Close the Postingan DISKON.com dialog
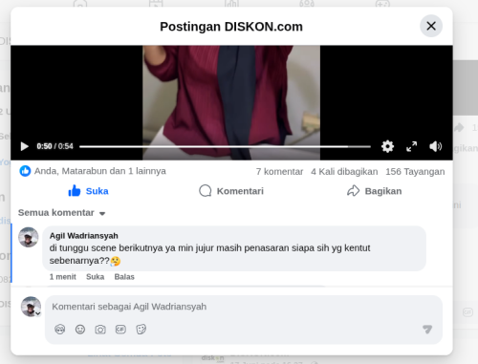 pyautogui.click(x=431, y=26)
